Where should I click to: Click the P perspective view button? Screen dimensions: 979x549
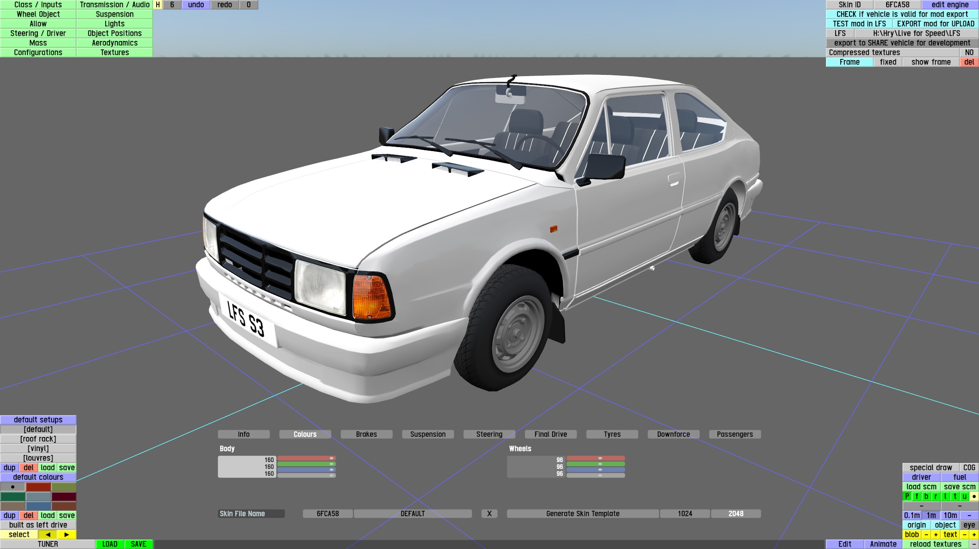(x=907, y=496)
